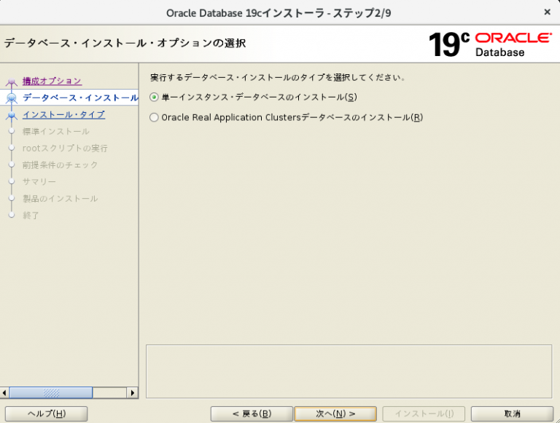This screenshot has width=560, height=423.
Task: Go to the インストール・タイプ step link
Action: pos(63,114)
